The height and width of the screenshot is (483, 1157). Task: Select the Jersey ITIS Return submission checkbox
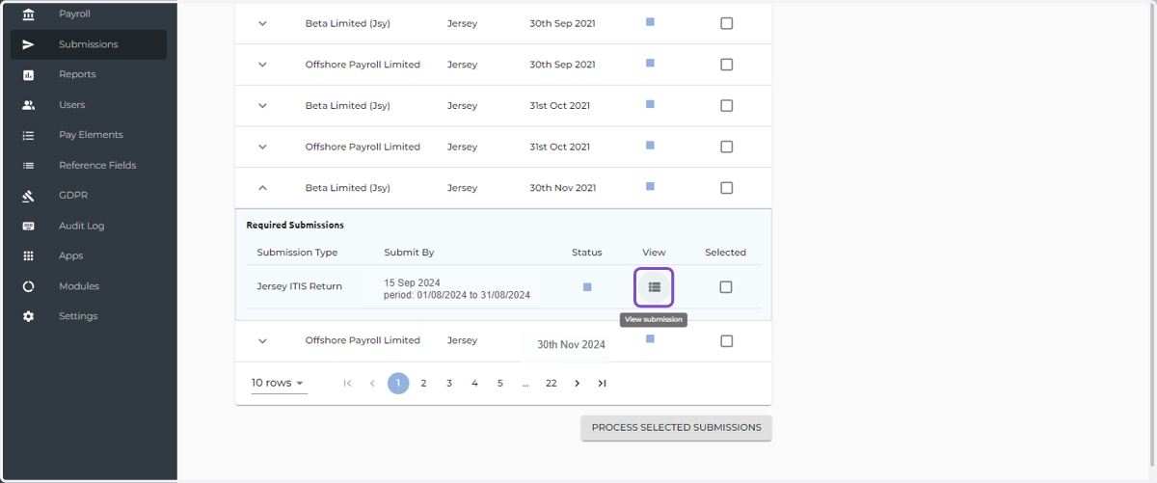click(x=726, y=286)
